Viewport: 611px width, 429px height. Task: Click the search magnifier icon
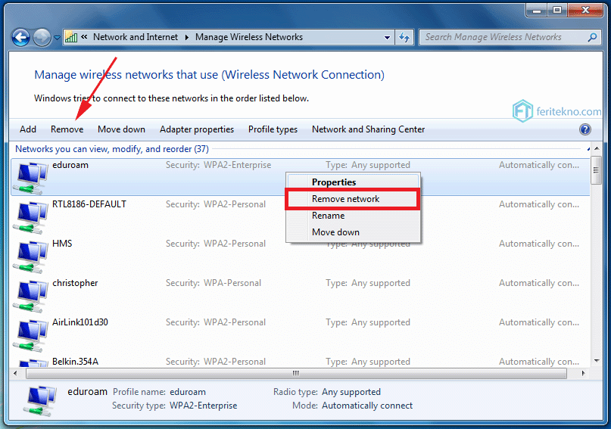coord(592,37)
